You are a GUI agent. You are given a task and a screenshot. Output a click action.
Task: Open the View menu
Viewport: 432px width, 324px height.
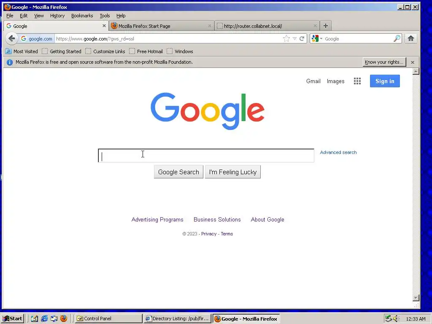pyautogui.click(x=39, y=16)
